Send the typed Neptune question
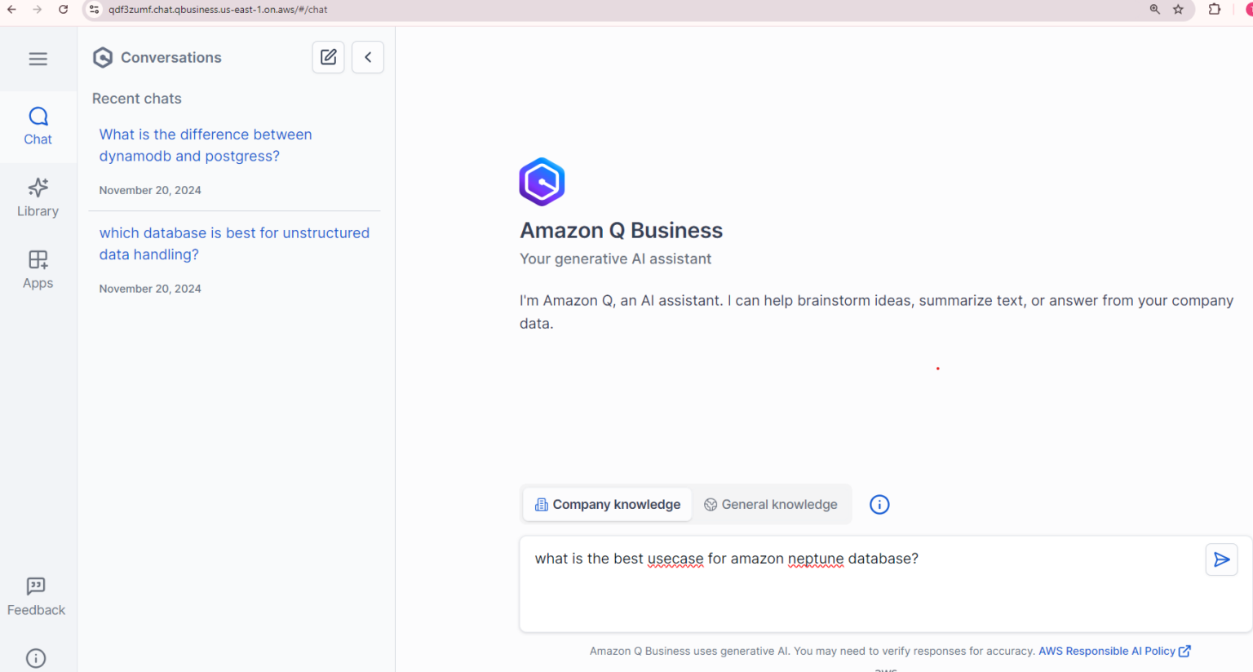The image size is (1253, 672). point(1221,559)
